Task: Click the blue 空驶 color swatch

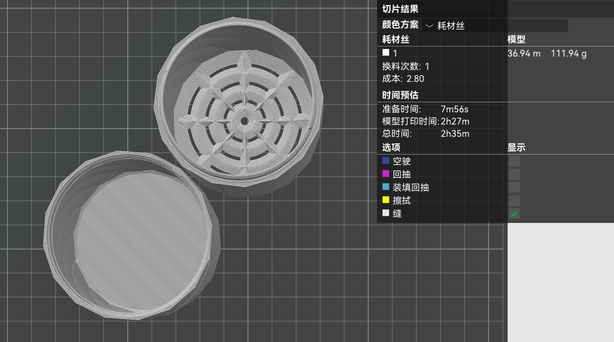Action: (386, 160)
